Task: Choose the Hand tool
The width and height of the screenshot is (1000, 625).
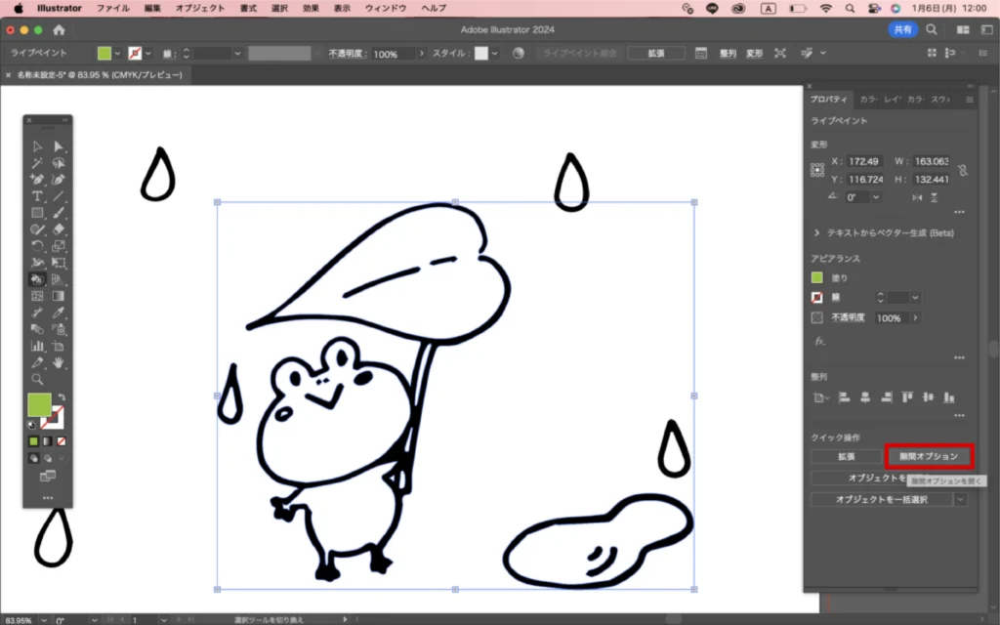Action: [59, 362]
